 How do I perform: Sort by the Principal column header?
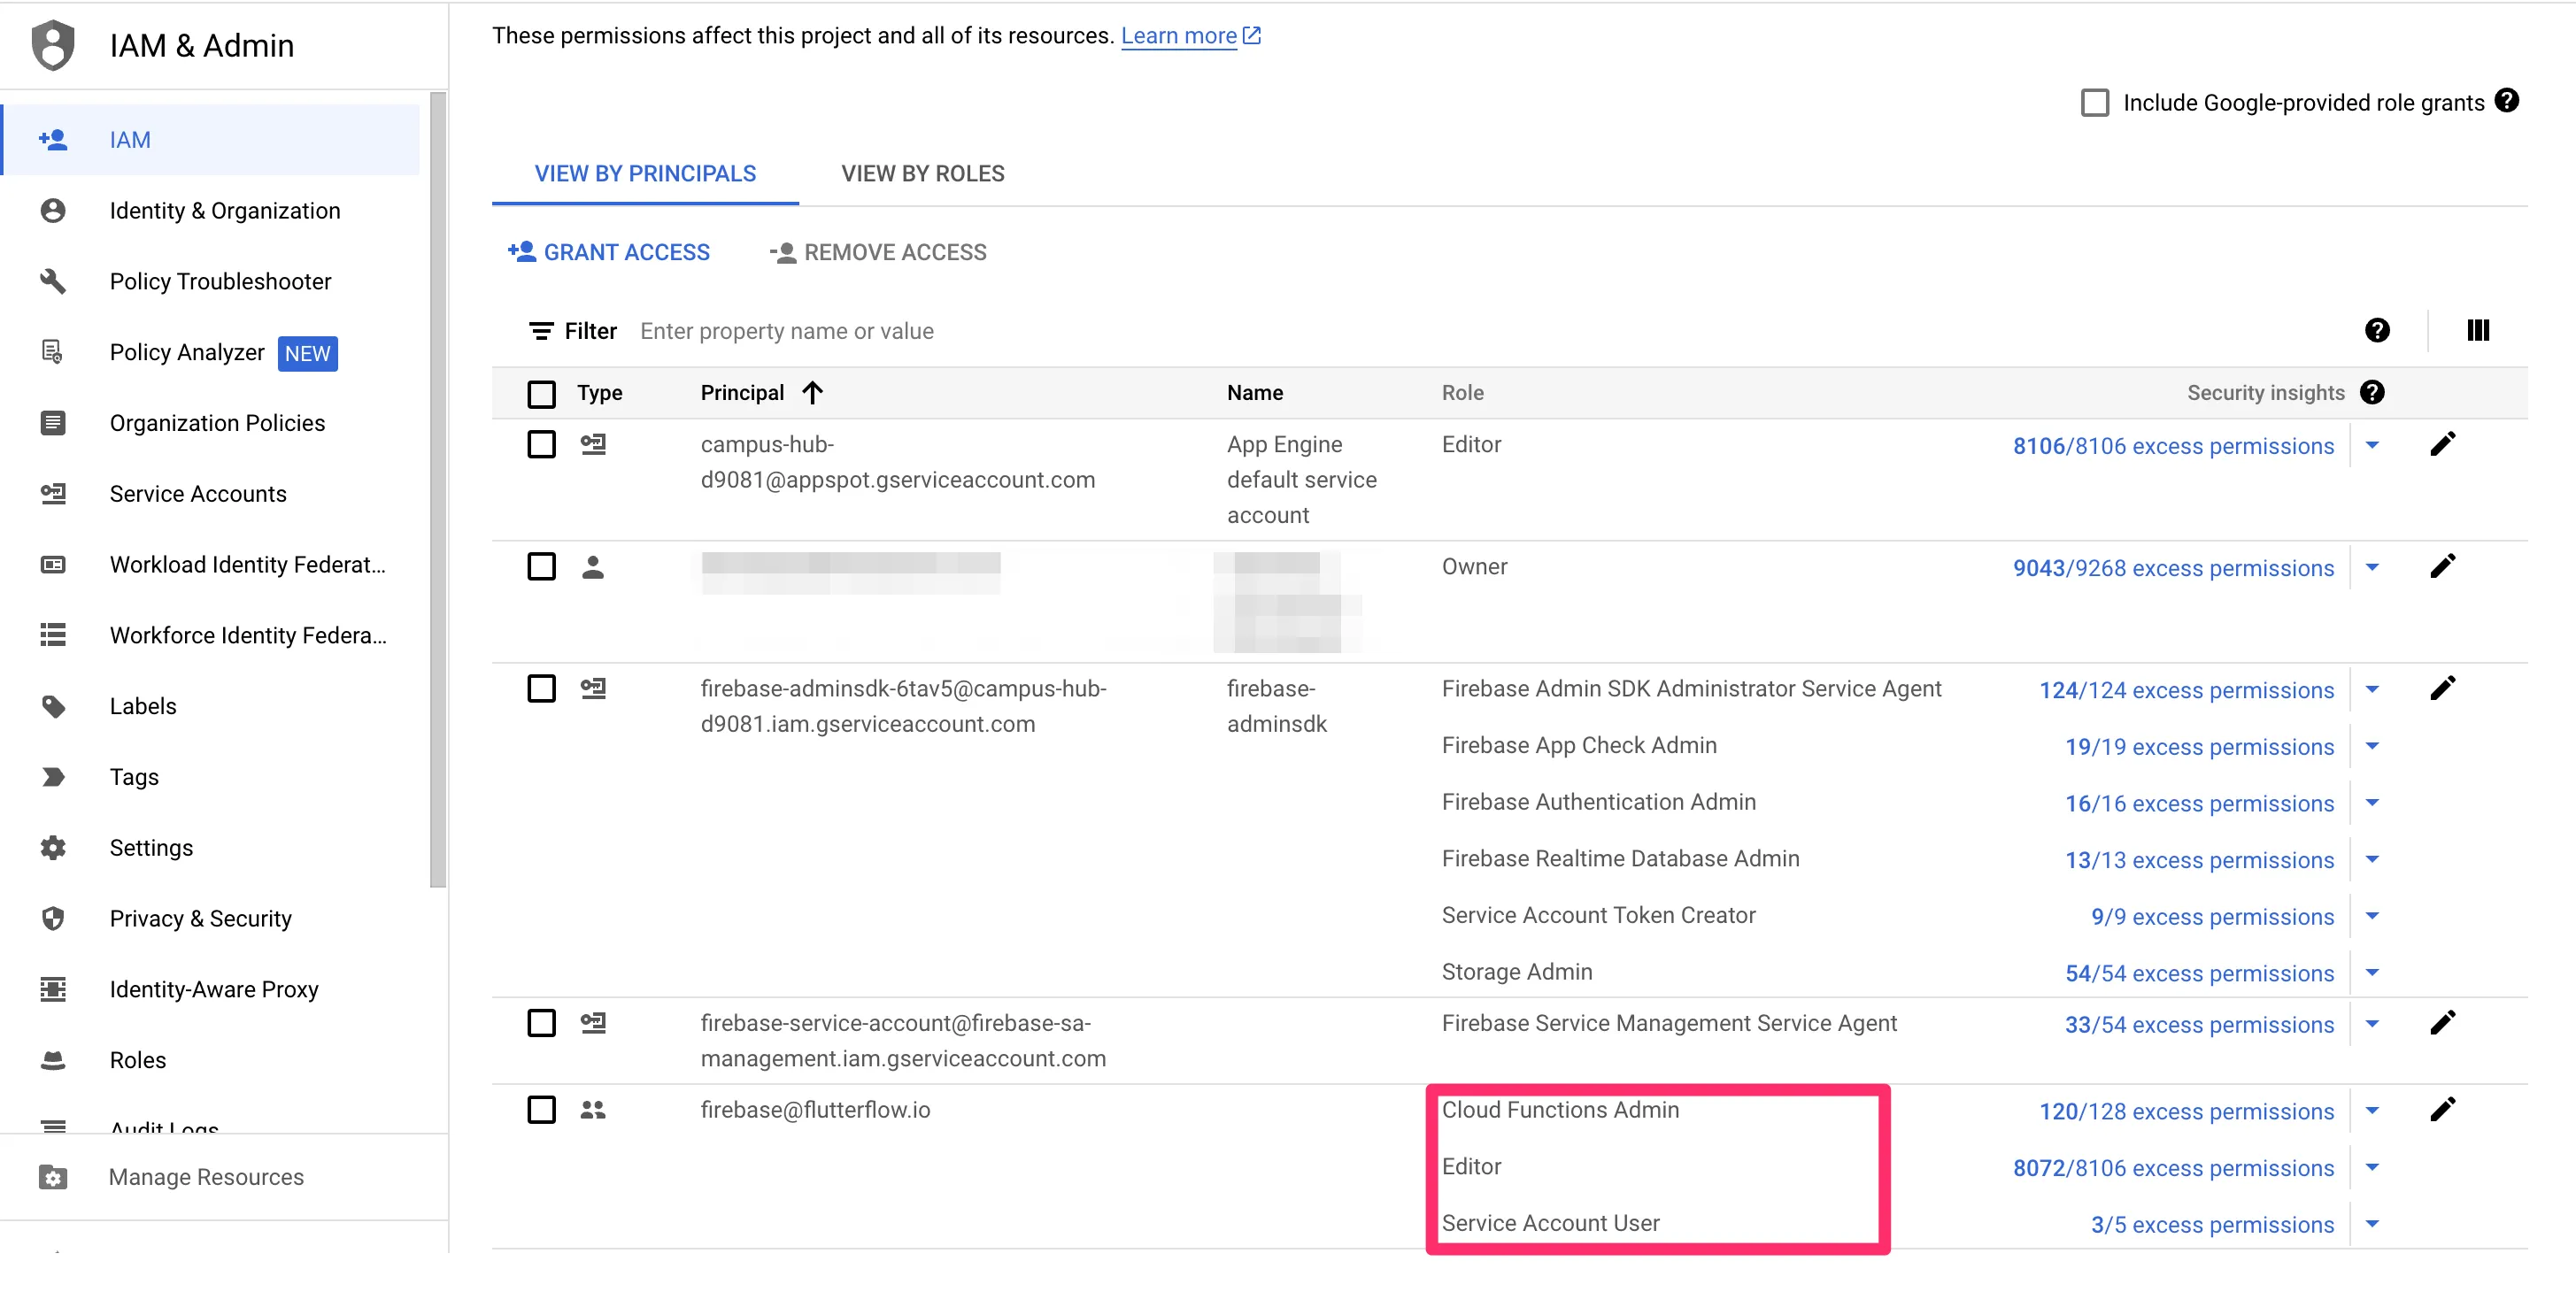tap(761, 393)
